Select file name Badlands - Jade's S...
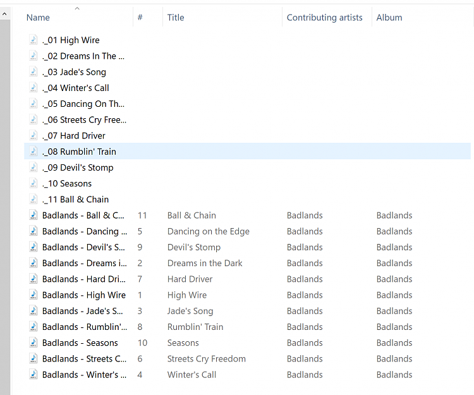 (x=83, y=311)
